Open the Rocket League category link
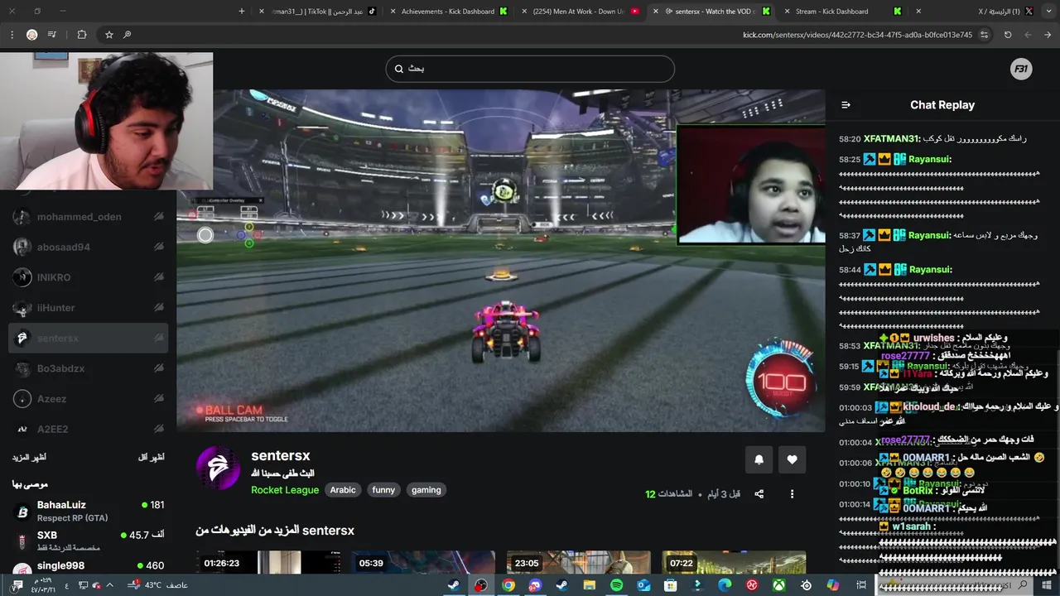Image resolution: width=1060 pixels, height=596 pixels. click(285, 490)
